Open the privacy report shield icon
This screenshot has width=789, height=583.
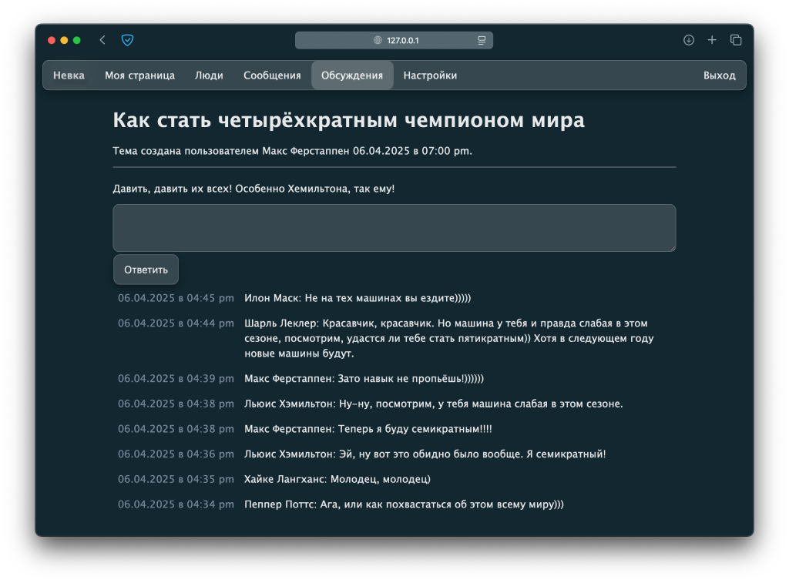[127, 40]
